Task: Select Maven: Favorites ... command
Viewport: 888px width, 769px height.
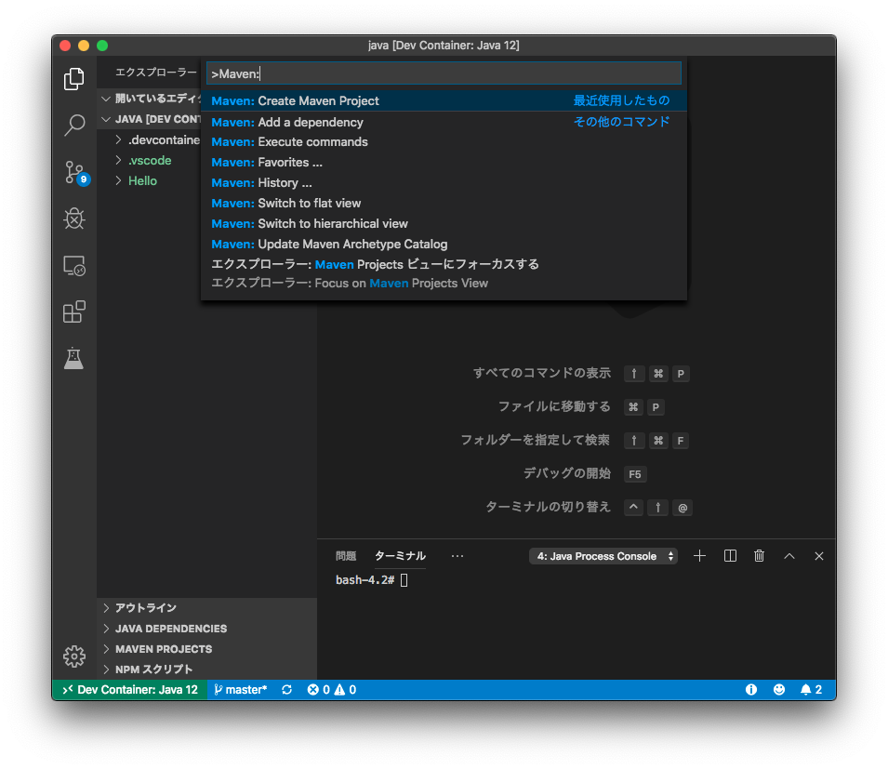Action: coord(444,163)
